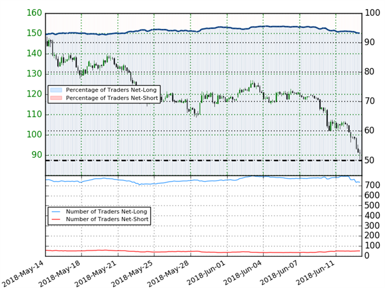Viewport: 385px width, 288px height.
Task: Click the 2018-Jun-01 date label
Action: (x=206, y=273)
